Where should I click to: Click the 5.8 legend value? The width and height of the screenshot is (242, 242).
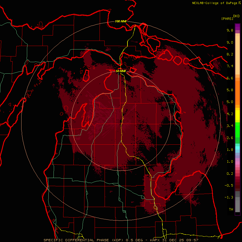(230, 90)
